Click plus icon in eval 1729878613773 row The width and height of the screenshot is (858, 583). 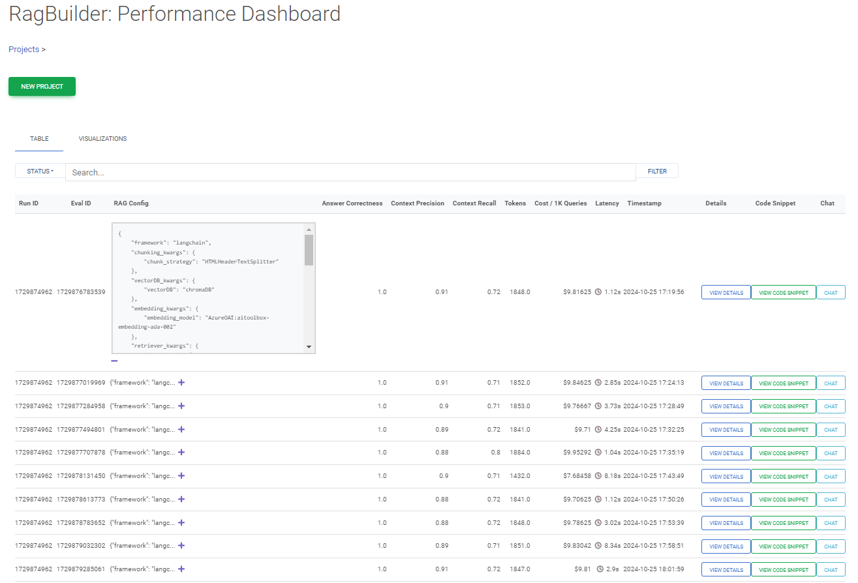[181, 500]
